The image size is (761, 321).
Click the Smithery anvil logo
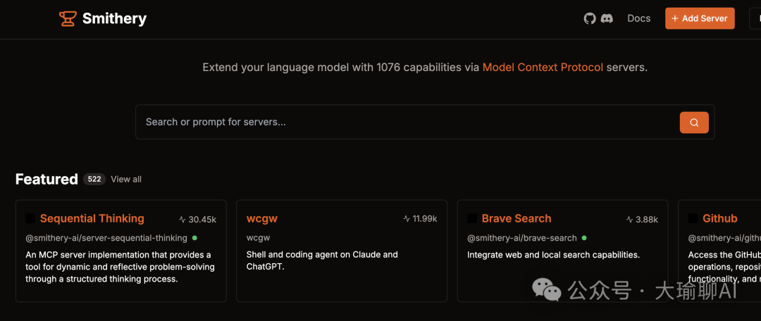point(68,19)
